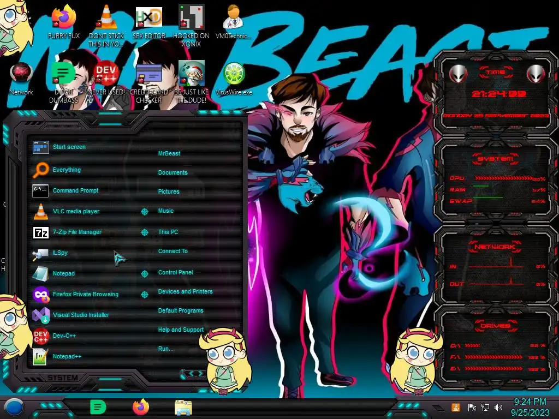This screenshot has width=559, height=419.
Task: Click the left alien head on Time widget
Action: (458, 74)
